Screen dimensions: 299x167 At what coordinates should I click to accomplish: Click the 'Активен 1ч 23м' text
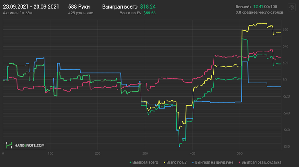coord(18,13)
